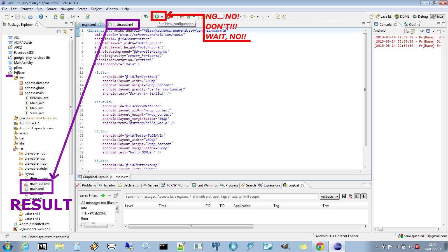The width and height of the screenshot is (448, 252).
Task: Open Internet Explorer from the taskbar
Action: (25, 246)
